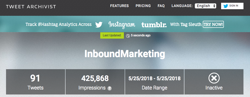Open the Features menu item
Screen dimensions: 250x97
[119, 6]
